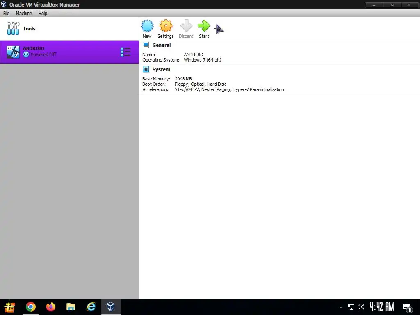Show hidden system tray icons
This screenshot has width=420, height=315.
point(341,307)
